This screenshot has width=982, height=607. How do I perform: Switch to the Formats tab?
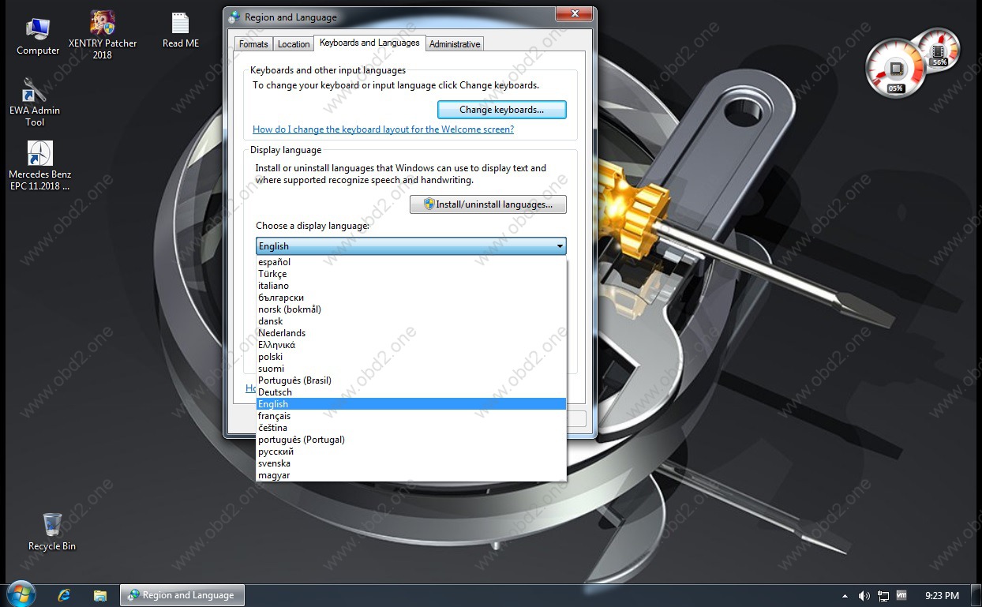tap(253, 44)
